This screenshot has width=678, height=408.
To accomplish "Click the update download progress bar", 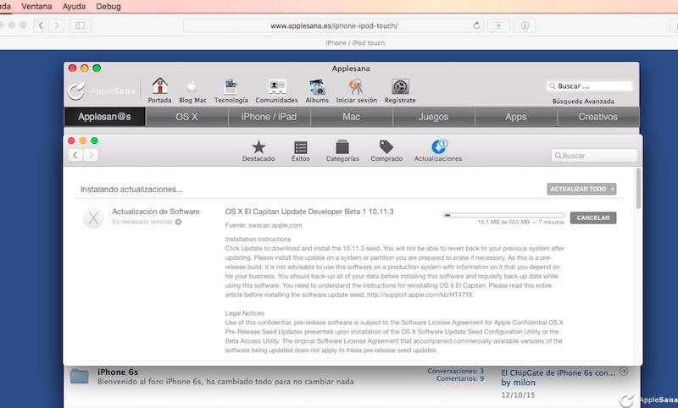I will [504, 214].
